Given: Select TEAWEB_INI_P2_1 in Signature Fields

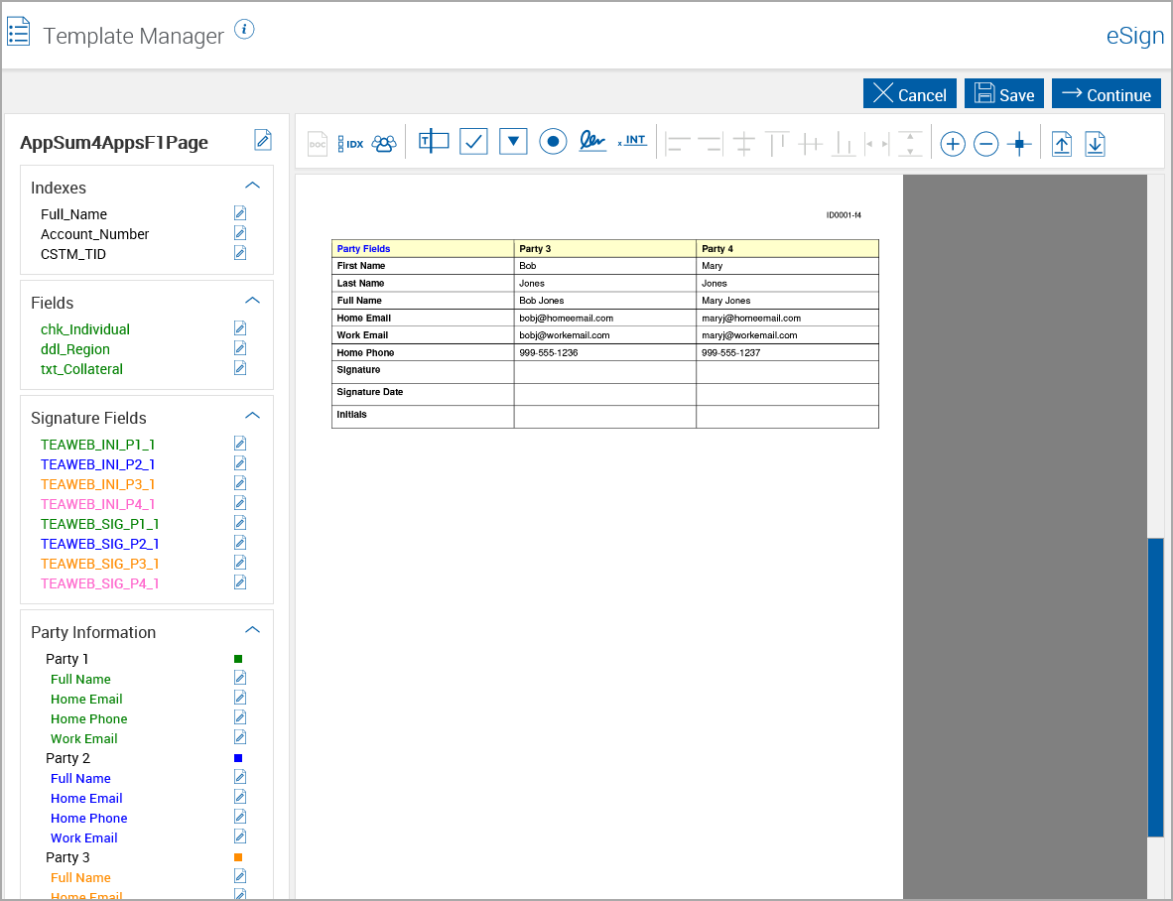Looking at the screenshot, I should click(x=97, y=464).
